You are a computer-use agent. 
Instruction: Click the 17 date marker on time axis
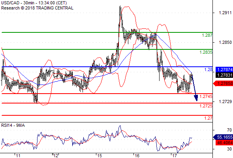point(174,156)
